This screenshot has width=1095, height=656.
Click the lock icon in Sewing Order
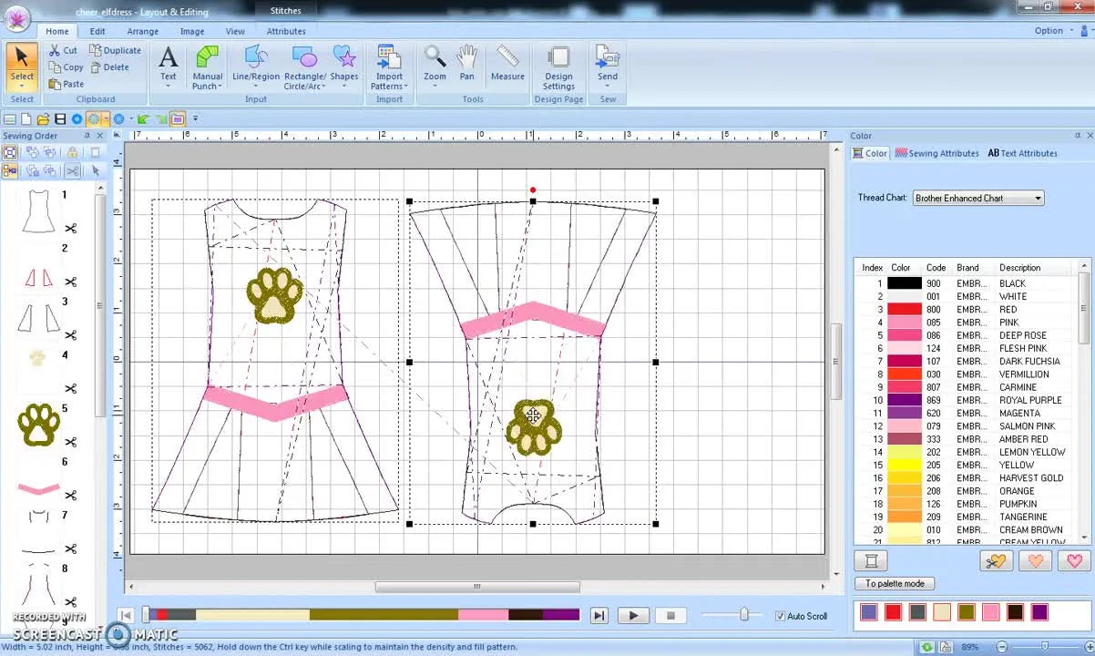(x=72, y=152)
